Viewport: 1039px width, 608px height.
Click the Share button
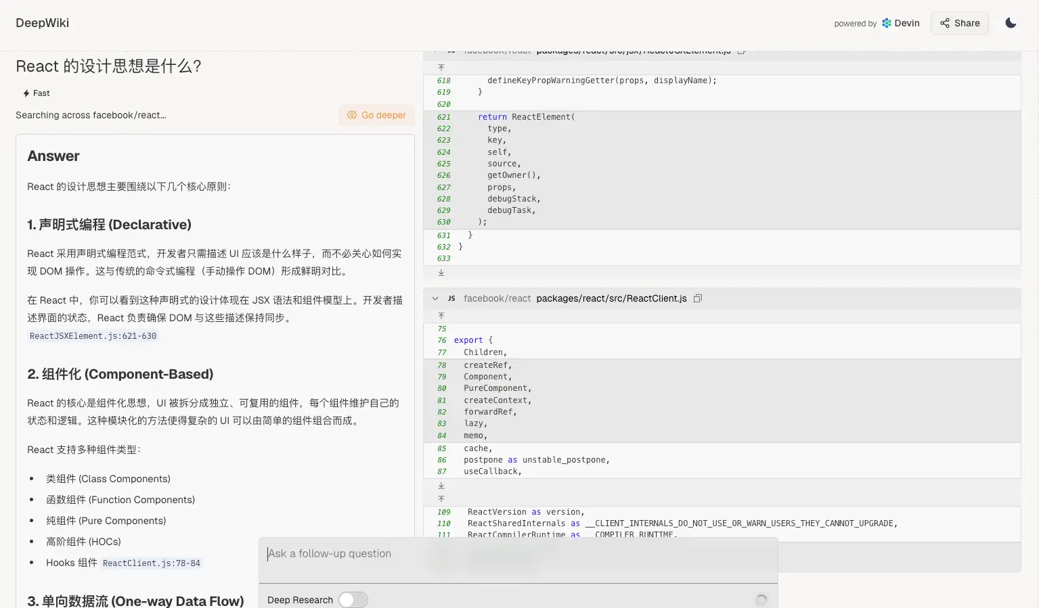pyautogui.click(x=959, y=23)
